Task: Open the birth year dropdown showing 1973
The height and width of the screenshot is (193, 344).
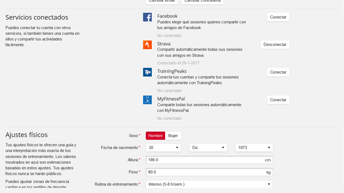Action: [x=254, y=148]
